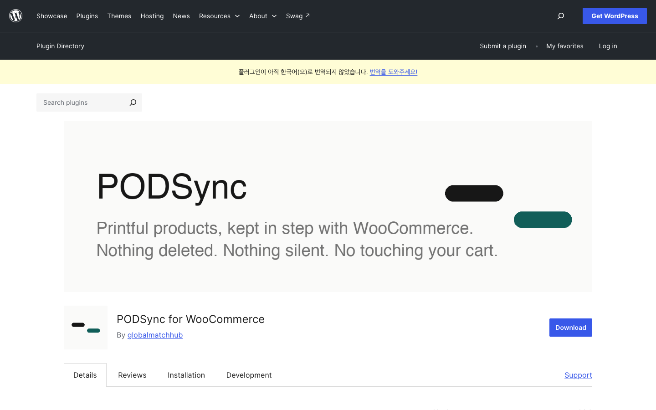This screenshot has height=410, width=656.
Task: Click the Log in link
Action: tap(608, 46)
